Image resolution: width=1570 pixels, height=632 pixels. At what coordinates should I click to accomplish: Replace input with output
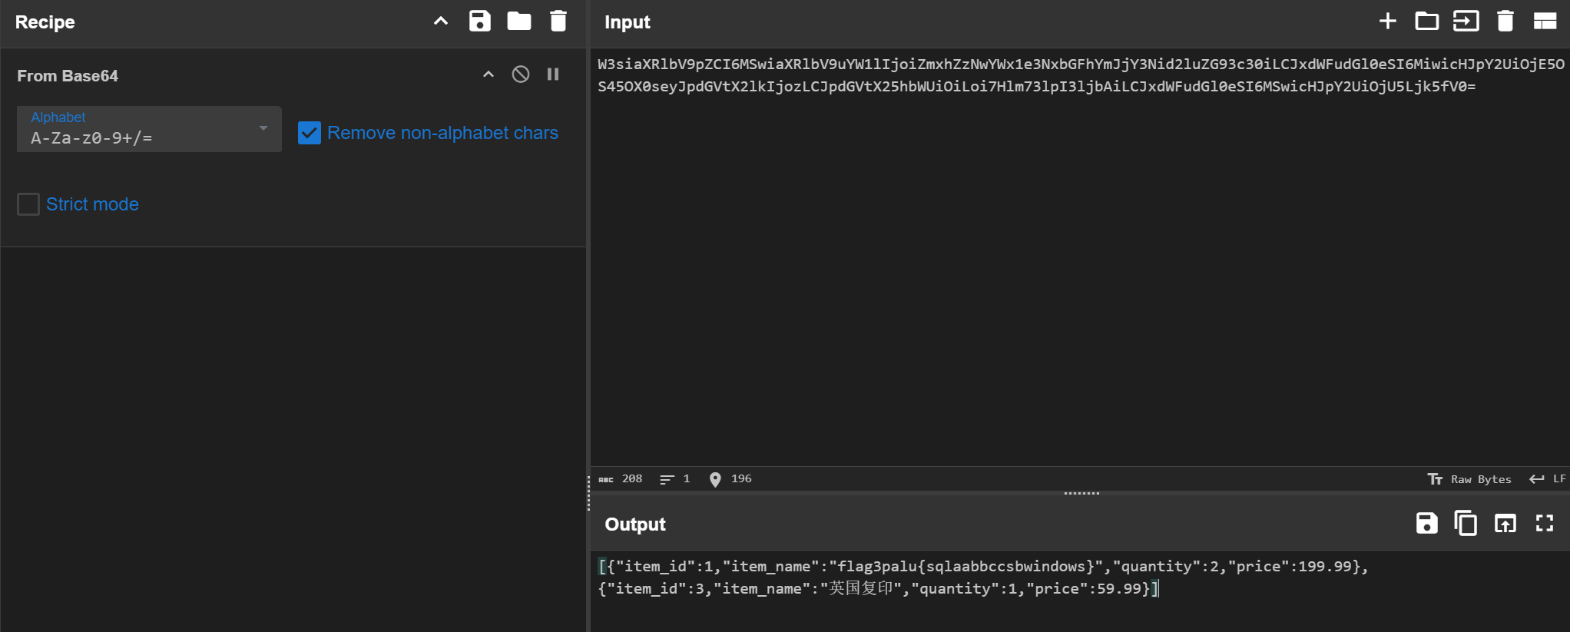pos(1505,524)
